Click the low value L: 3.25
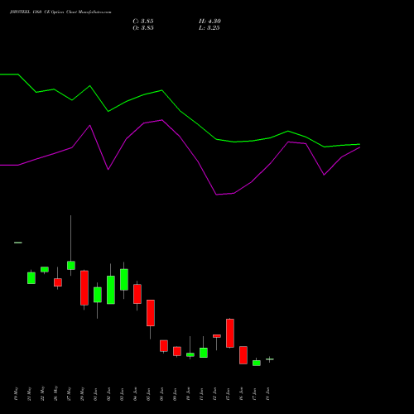 (x=209, y=28)
